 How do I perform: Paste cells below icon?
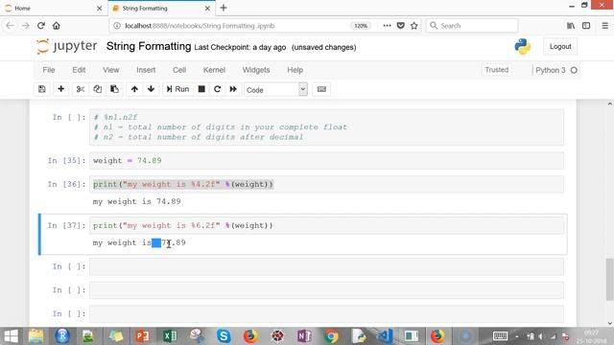pyautogui.click(x=114, y=89)
